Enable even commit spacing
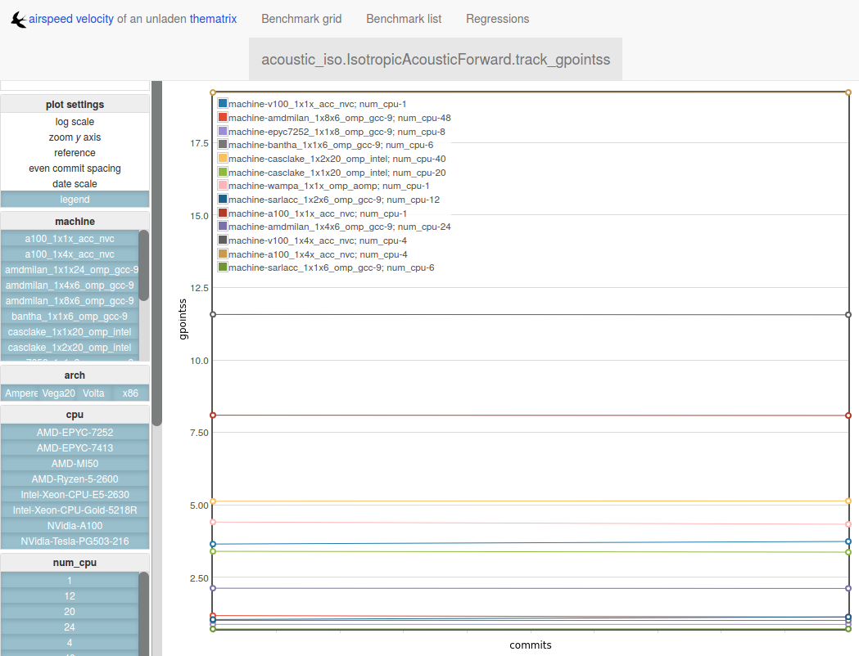This screenshot has width=859, height=656. [x=75, y=168]
